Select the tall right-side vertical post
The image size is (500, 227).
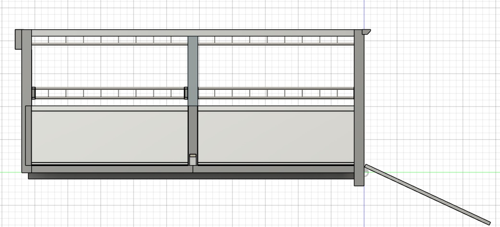point(359,108)
